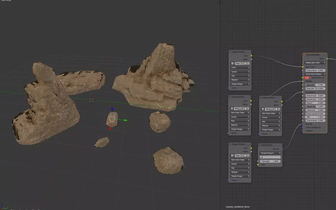This screenshot has width=336, height=210.
Task: Collapse the Principled BSDF node
Action: pyautogui.click(x=305, y=55)
